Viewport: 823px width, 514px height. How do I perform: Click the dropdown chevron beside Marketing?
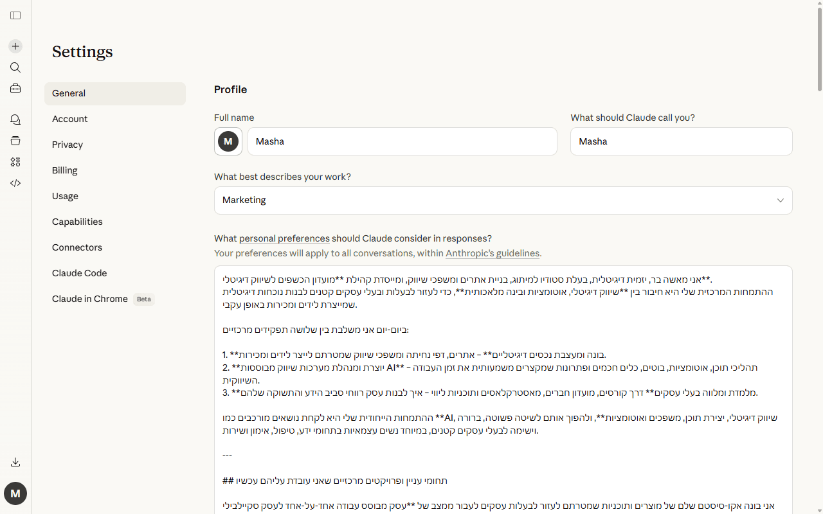click(780, 200)
